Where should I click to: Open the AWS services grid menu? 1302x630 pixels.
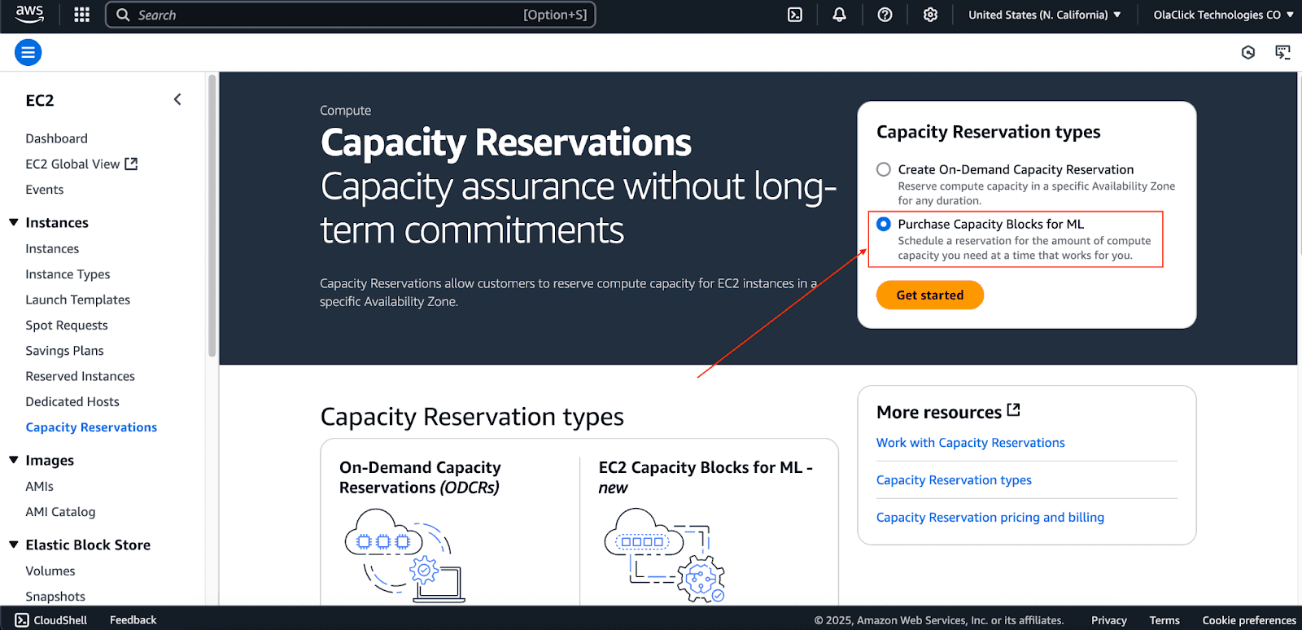tap(81, 15)
